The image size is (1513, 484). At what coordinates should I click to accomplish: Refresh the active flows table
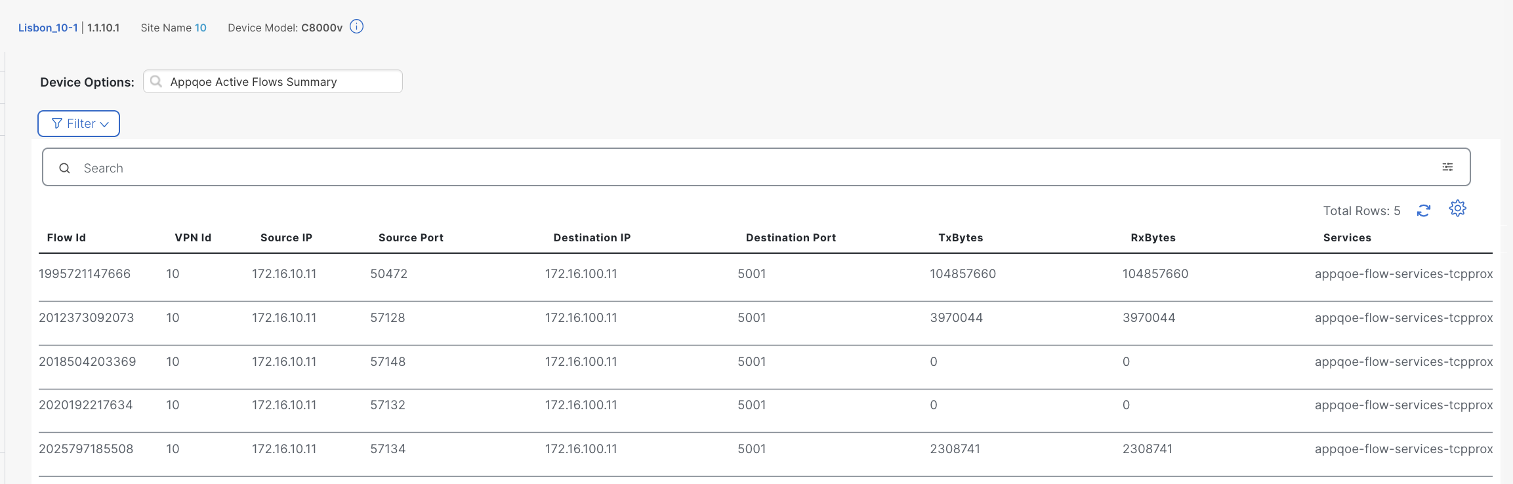click(x=1423, y=211)
